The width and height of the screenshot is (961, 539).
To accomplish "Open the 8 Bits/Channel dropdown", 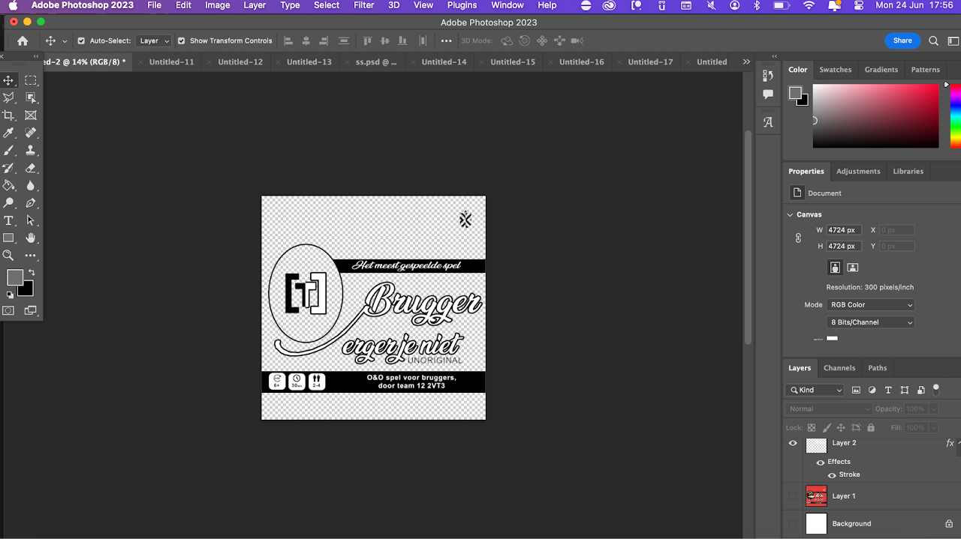I will click(x=871, y=322).
